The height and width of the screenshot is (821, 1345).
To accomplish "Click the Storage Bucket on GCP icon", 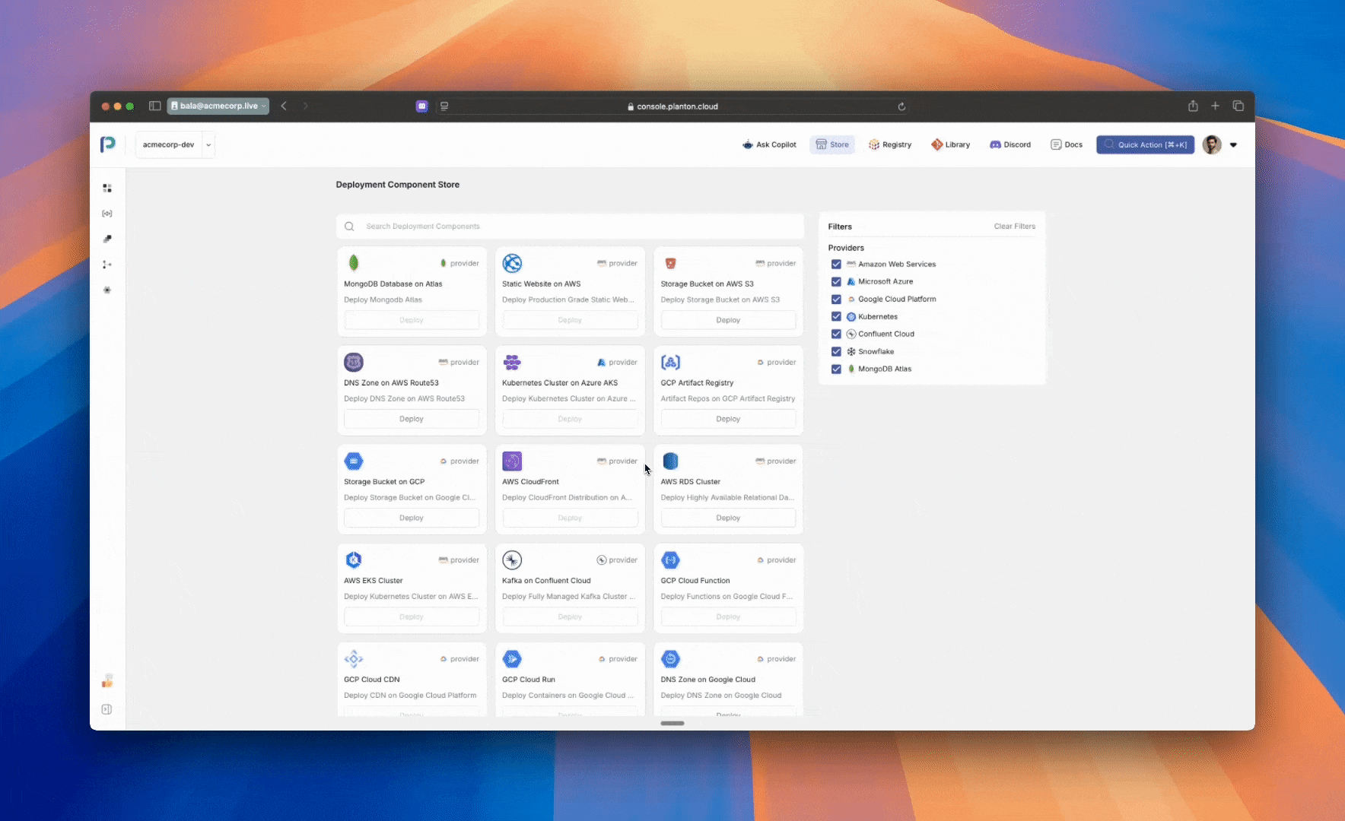I will click(x=354, y=461).
